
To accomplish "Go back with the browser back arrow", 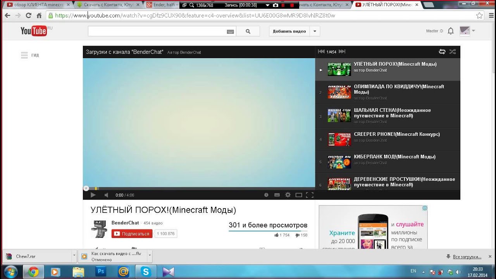I will 7,15.
